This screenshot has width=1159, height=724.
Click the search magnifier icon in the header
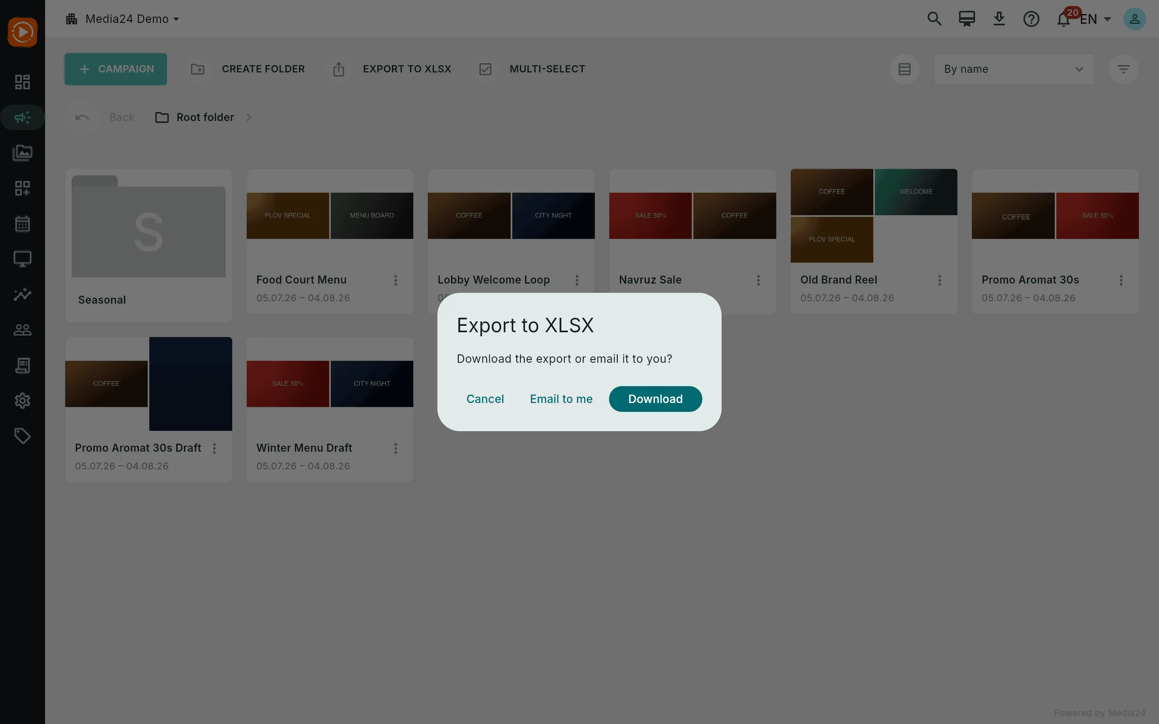934,19
